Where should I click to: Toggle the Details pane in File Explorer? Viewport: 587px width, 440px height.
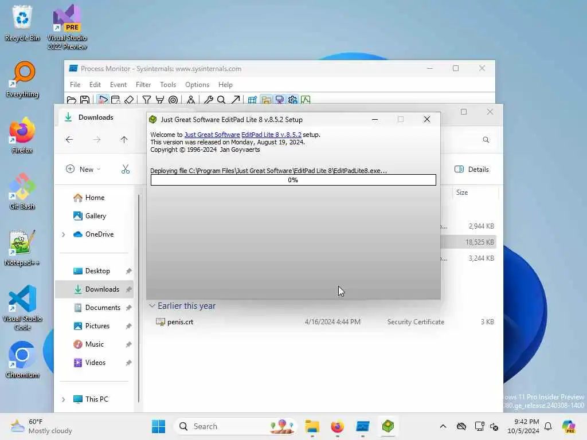pyautogui.click(x=472, y=169)
